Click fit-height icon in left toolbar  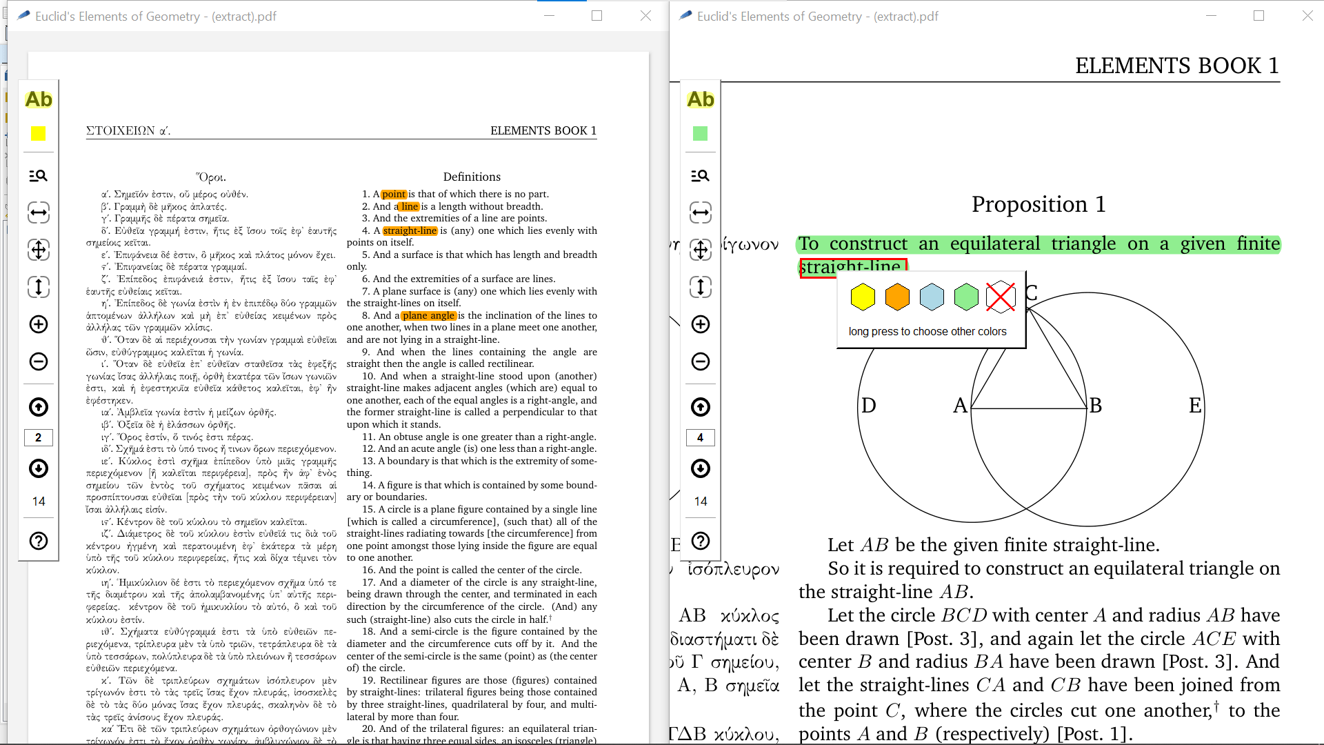tap(39, 287)
